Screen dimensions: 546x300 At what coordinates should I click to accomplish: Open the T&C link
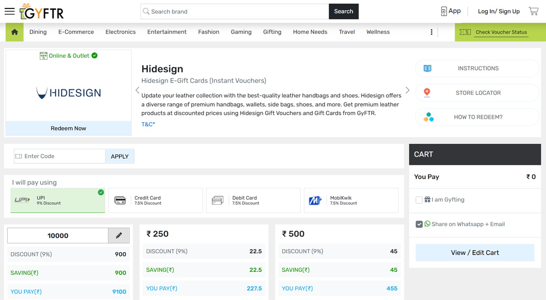148,124
